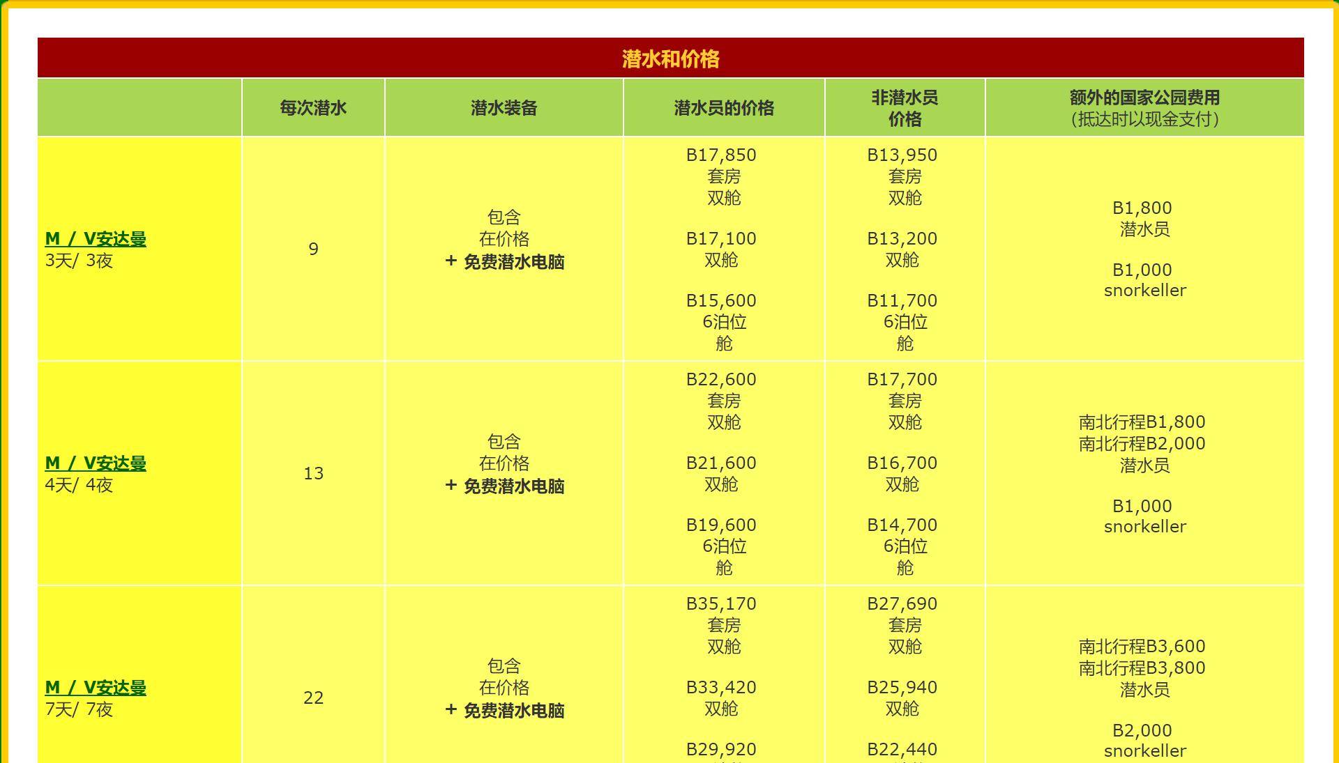Click the 潜水装备 column header
This screenshot has width=1339, height=763.
click(504, 108)
